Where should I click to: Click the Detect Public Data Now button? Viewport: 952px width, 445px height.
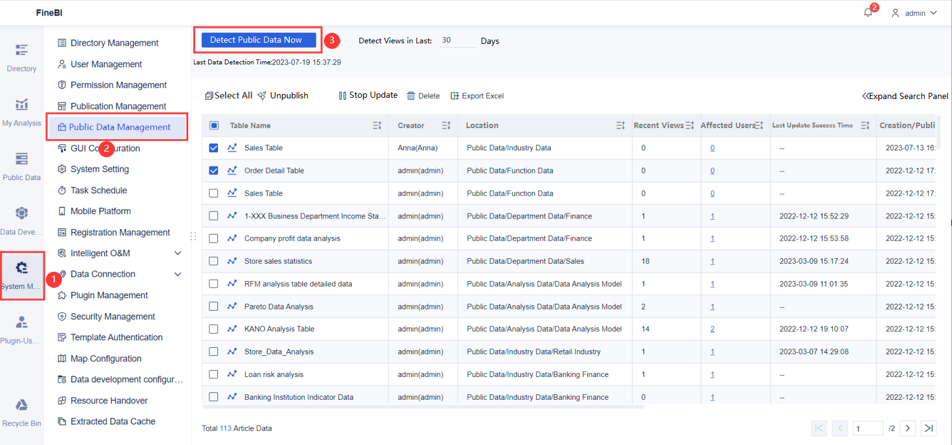tap(257, 39)
